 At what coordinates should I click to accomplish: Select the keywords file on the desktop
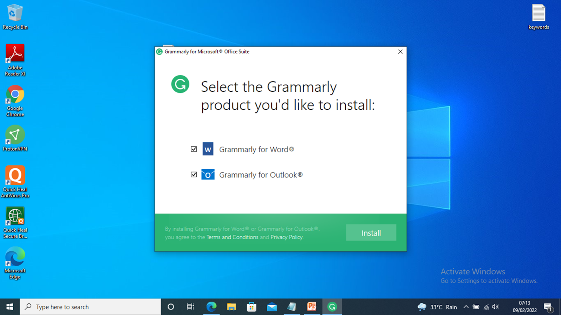pos(539,17)
